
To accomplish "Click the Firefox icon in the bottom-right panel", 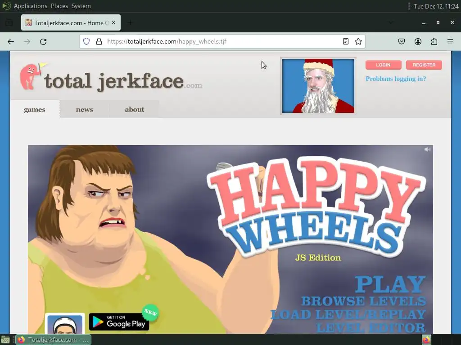I will [x=426, y=340].
